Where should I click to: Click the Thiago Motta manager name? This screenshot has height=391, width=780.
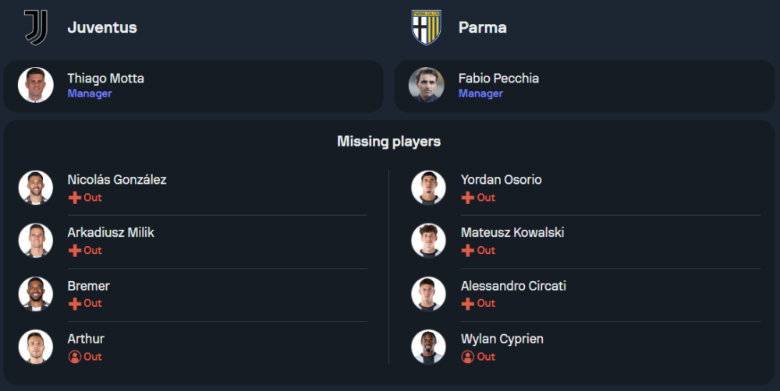pos(105,79)
